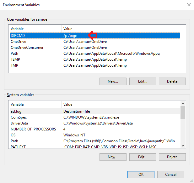Select the system Path variable with javapath
Screen dimensions: 194x183
click(95, 141)
